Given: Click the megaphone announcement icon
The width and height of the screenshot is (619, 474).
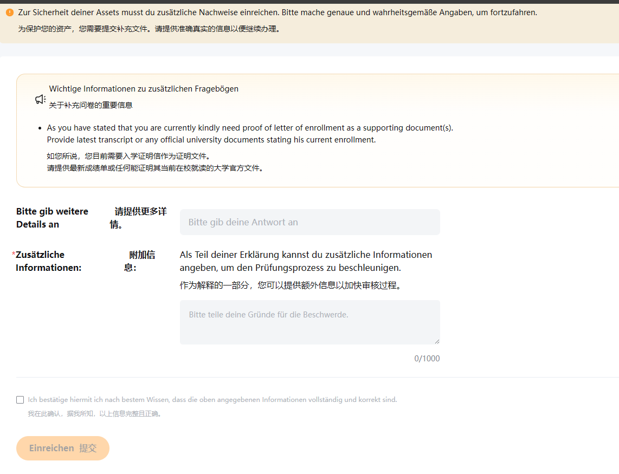Looking at the screenshot, I should 40,100.
